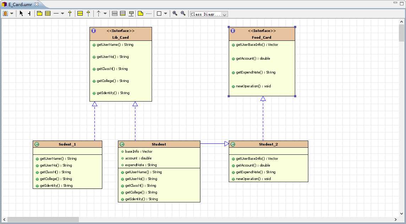Select the Lib_Caed interface header
Image resolution: width=406 pixels, height=224 pixels.
(121, 34)
